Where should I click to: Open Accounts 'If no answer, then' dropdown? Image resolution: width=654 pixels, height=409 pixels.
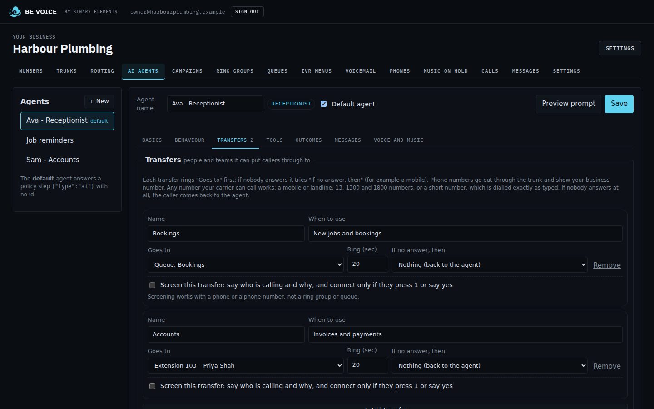[490, 366]
